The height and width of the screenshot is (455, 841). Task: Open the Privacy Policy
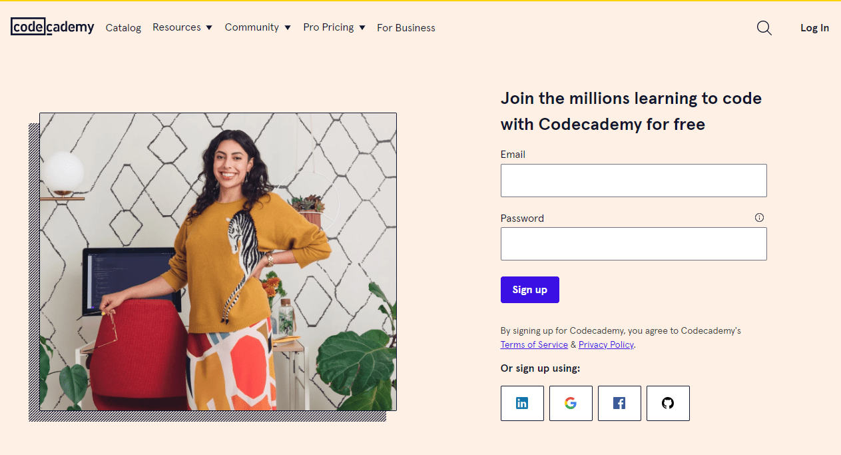coord(605,344)
